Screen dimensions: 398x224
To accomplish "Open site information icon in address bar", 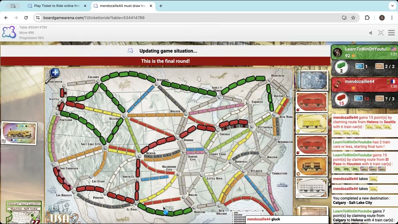I will (x=38, y=18).
